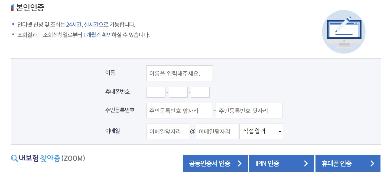
Task: Expand the email provider selection box
Action: pos(261,131)
